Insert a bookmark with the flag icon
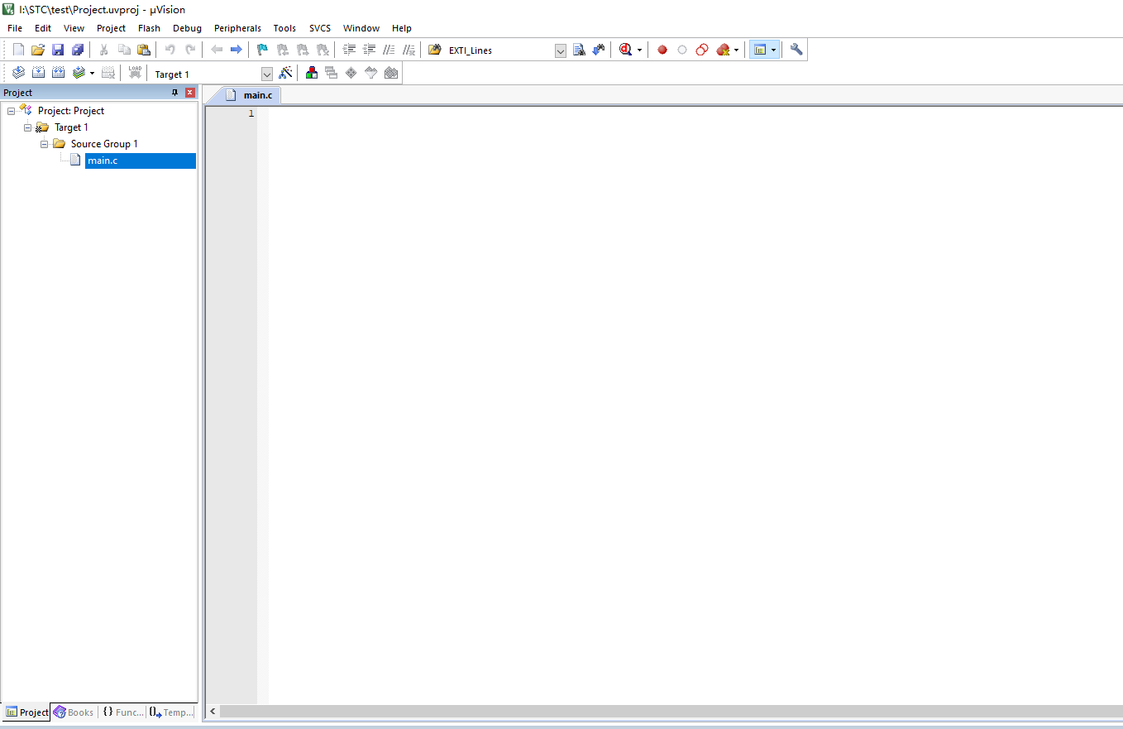 point(262,50)
